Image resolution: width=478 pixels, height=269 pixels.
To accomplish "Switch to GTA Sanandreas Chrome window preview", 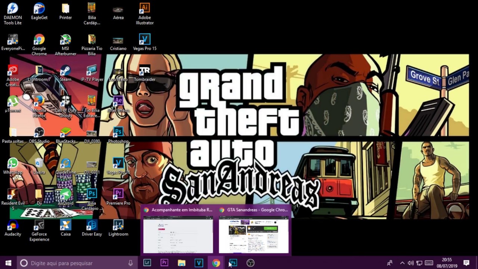I will click(254, 230).
